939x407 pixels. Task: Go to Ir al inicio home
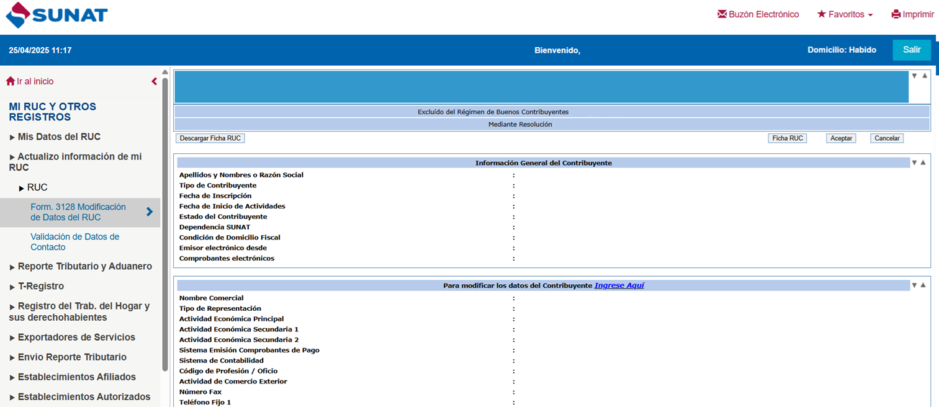(30, 81)
